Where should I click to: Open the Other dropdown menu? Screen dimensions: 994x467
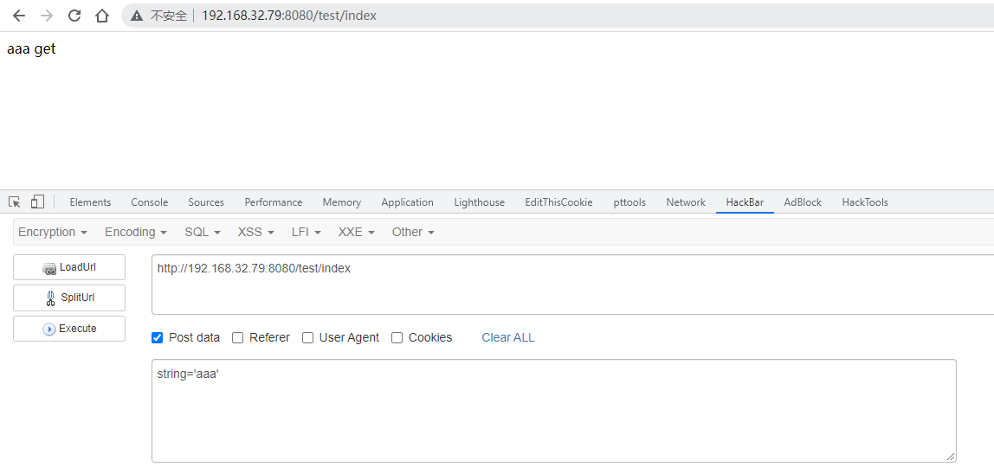(x=413, y=233)
